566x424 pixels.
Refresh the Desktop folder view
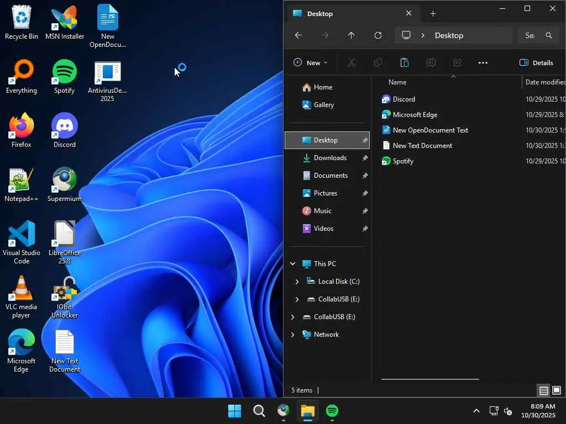pyautogui.click(x=378, y=35)
